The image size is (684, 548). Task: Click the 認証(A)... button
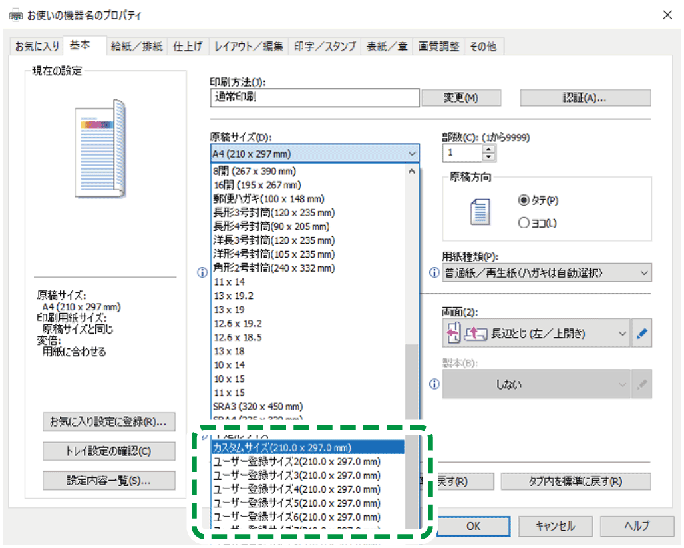point(585,98)
